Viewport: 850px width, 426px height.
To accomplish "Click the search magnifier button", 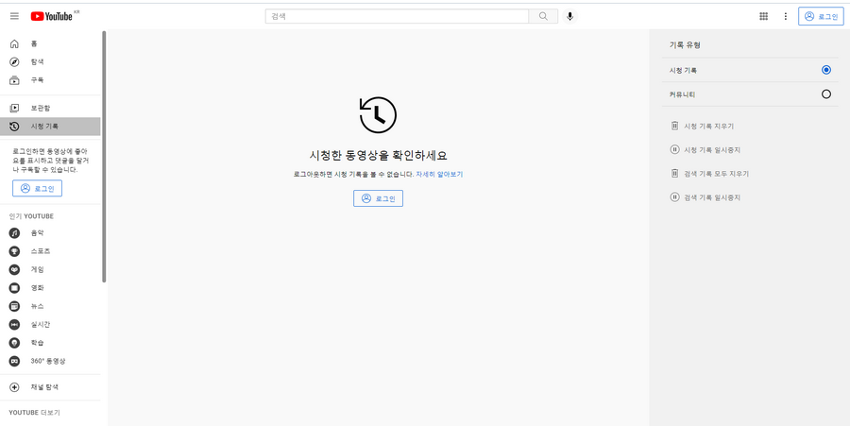I will (543, 16).
